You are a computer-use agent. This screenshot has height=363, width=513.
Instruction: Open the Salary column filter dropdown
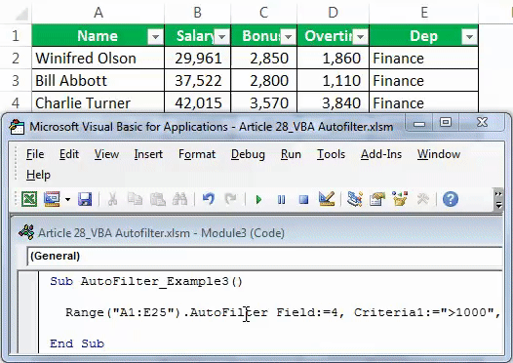coord(221,36)
